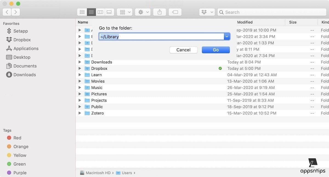The height and width of the screenshot is (177, 329).
Task: Expand recent folder paths combo arrow
Action: point(227,37)
